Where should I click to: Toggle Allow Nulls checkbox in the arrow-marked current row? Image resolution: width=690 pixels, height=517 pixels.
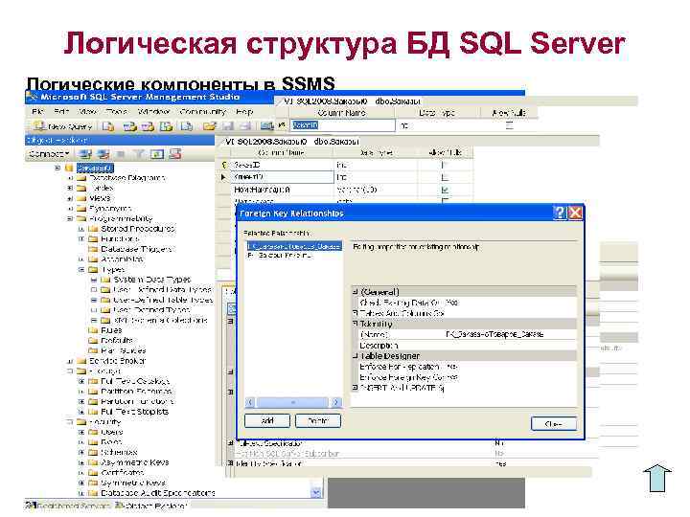tap(445, 177)
